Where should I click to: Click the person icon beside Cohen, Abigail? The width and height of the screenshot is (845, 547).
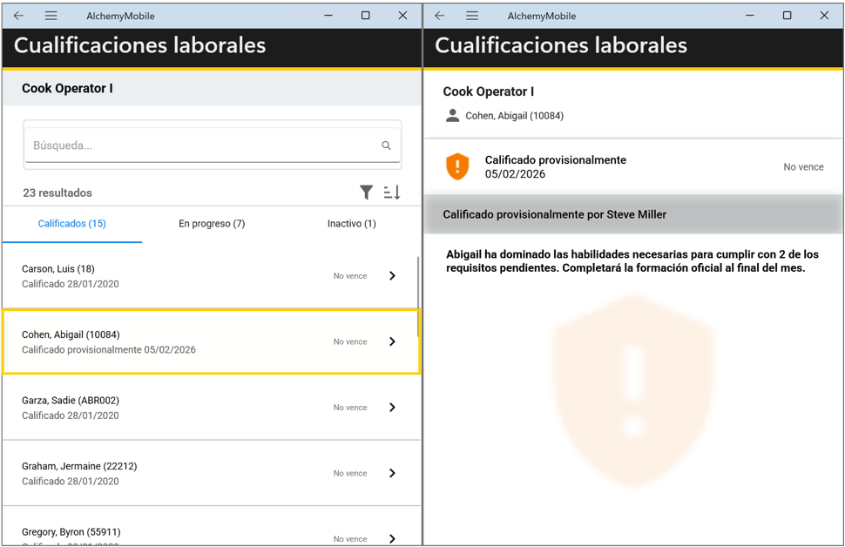(x=452, y=115)
